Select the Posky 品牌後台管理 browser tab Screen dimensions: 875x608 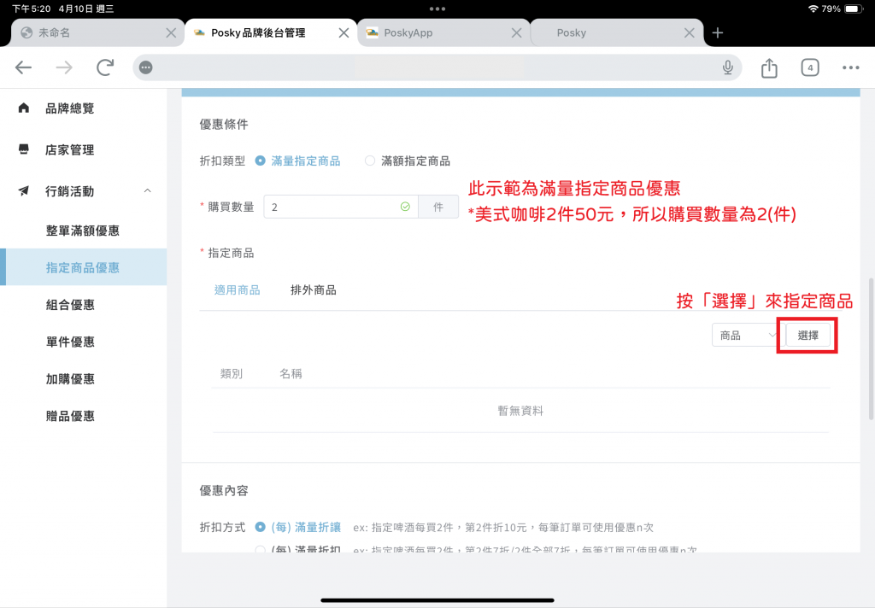click(271, 33)
